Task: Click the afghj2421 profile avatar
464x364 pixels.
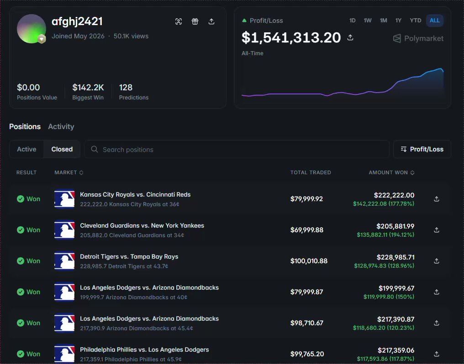Action: click(32, 29)
